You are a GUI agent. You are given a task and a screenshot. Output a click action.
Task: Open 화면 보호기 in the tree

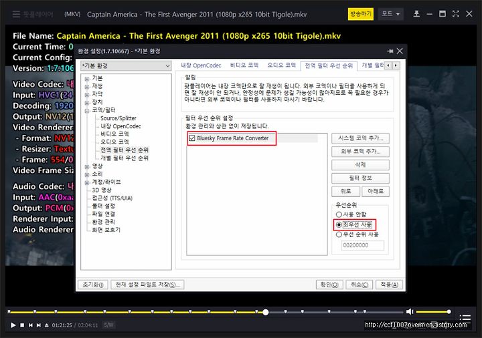[106, 230]
